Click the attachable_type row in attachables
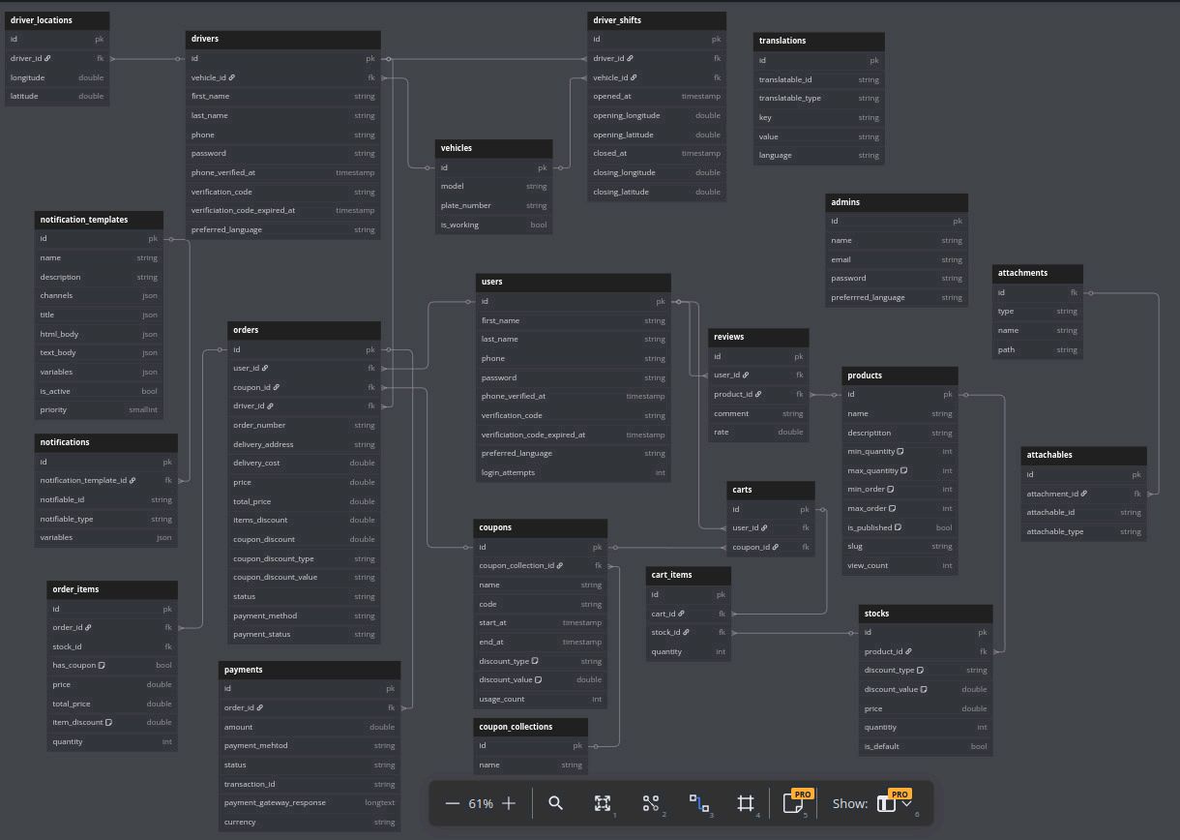 pyautogui.click(x=1083, y=531)
